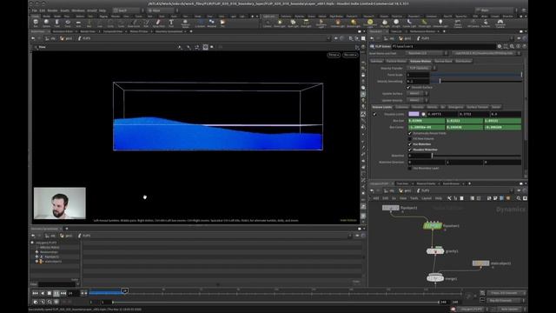
Task: Switch to Narrow Band tab
Action: pos(443,61)
